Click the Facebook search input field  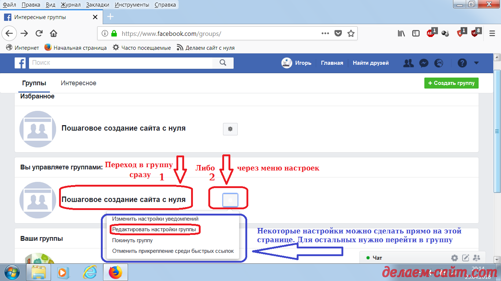[121, 63]
